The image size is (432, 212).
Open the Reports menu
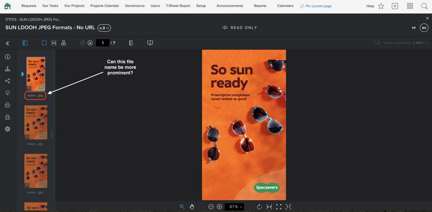click(260, 6)
